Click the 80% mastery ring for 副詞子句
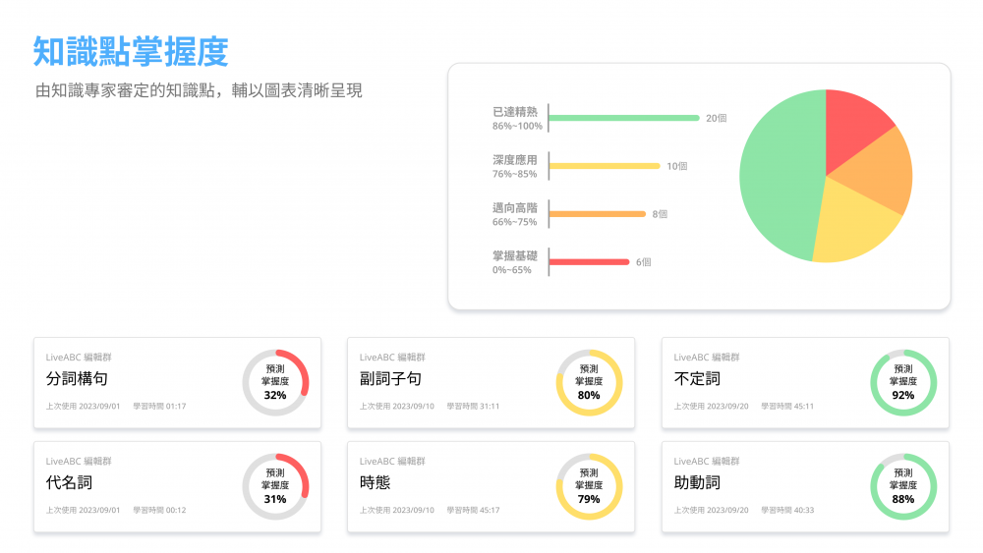This screenshot has height=553, width=983. pos(589,382)
